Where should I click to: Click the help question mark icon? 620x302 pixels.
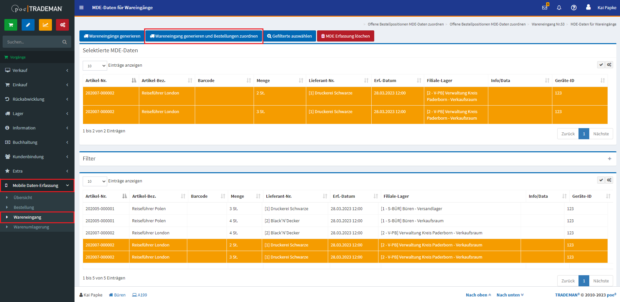[574, 8]
